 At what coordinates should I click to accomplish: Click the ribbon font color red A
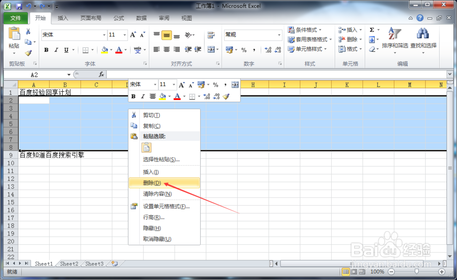[119, 50]
